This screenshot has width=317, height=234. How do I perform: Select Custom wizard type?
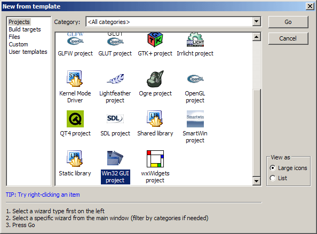click(x=18, y=44)
